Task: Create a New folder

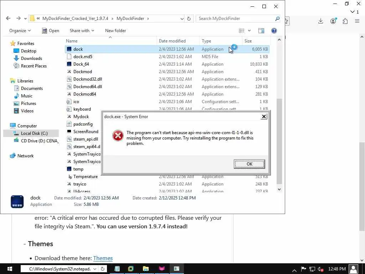Action: tap(115, 31)
